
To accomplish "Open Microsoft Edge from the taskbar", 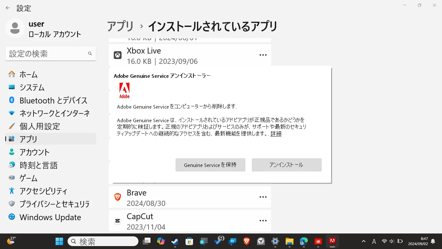I will (x=304, y=241).
